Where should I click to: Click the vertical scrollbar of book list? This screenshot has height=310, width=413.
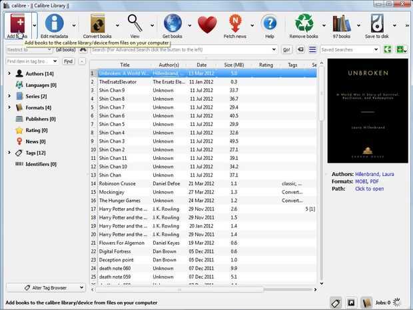[x=321, y=93]
